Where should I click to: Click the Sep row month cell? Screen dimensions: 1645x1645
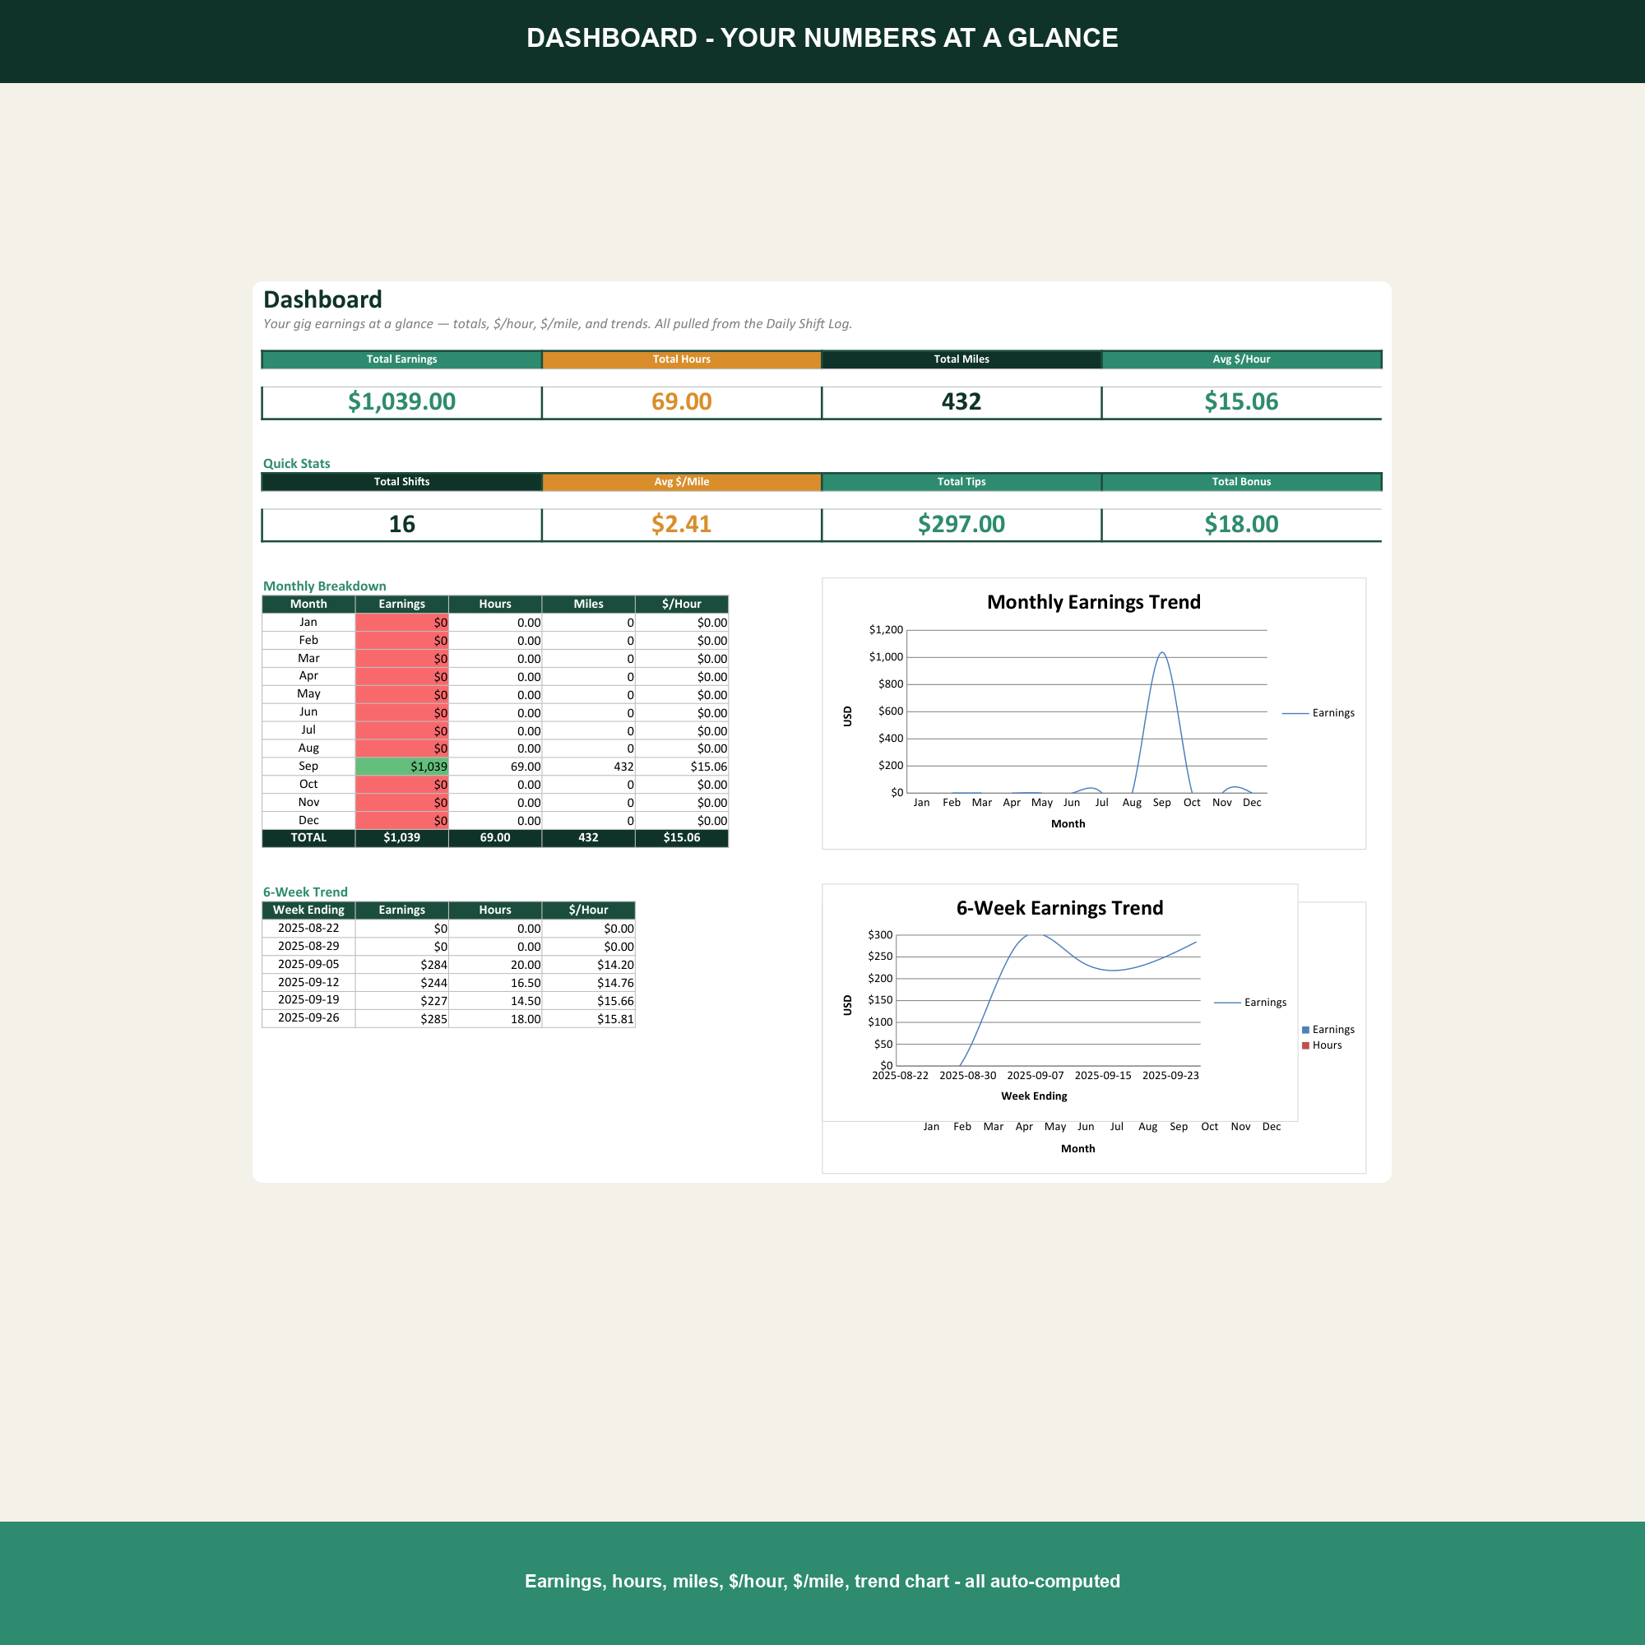click(x=308, y=767)
